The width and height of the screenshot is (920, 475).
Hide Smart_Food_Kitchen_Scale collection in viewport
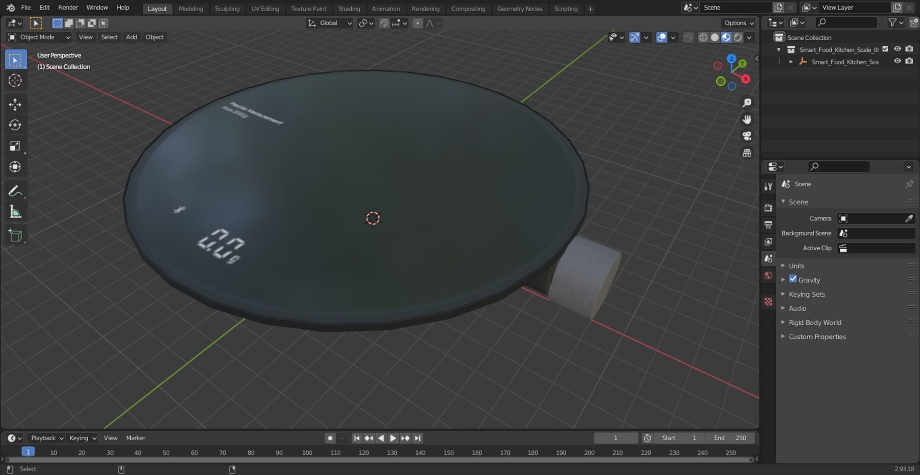897,49
